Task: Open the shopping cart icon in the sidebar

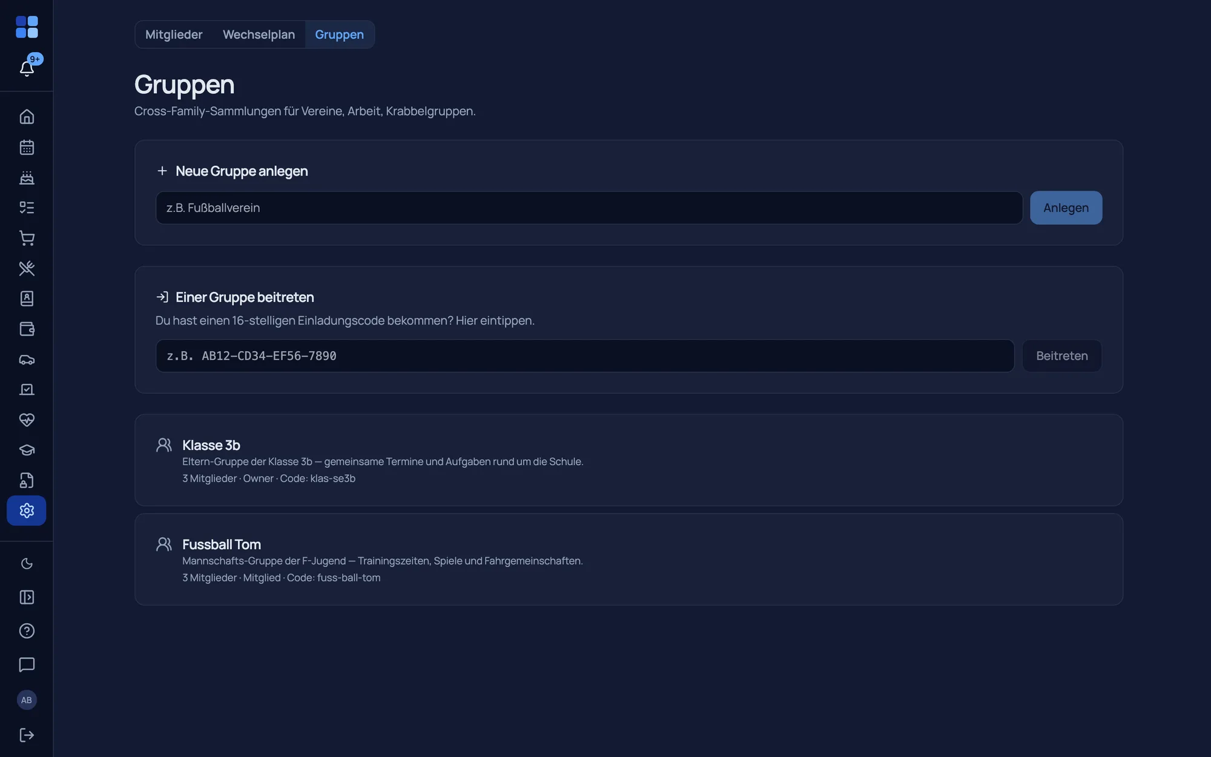Action: tap(27, 238)
